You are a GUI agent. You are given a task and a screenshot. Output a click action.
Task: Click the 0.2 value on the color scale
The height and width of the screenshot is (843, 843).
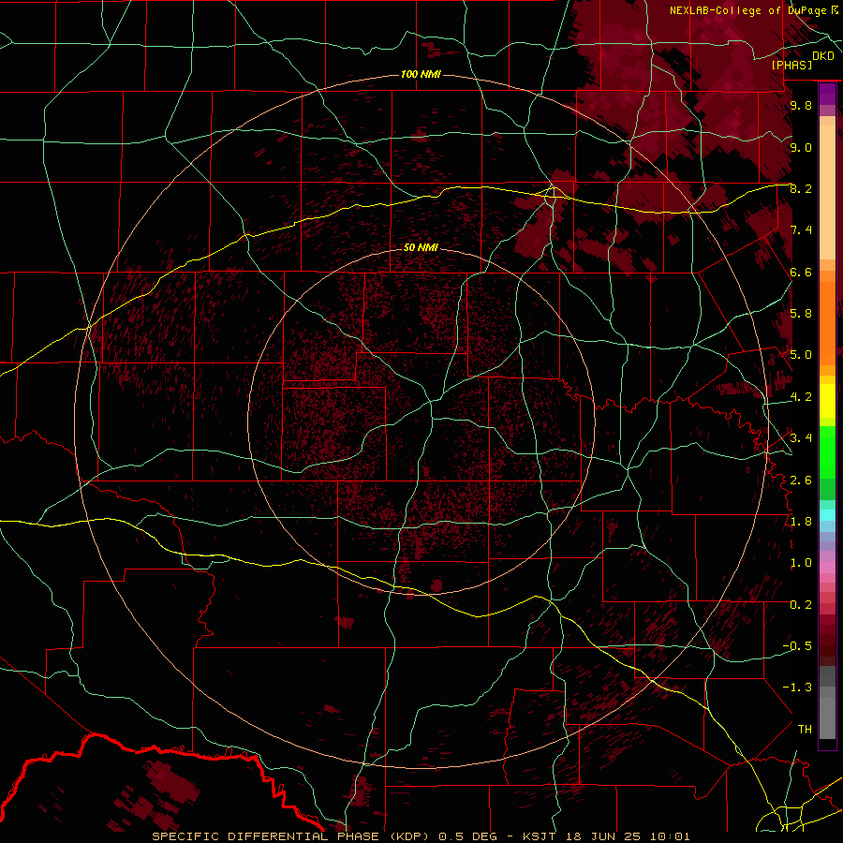click(801, 604)
